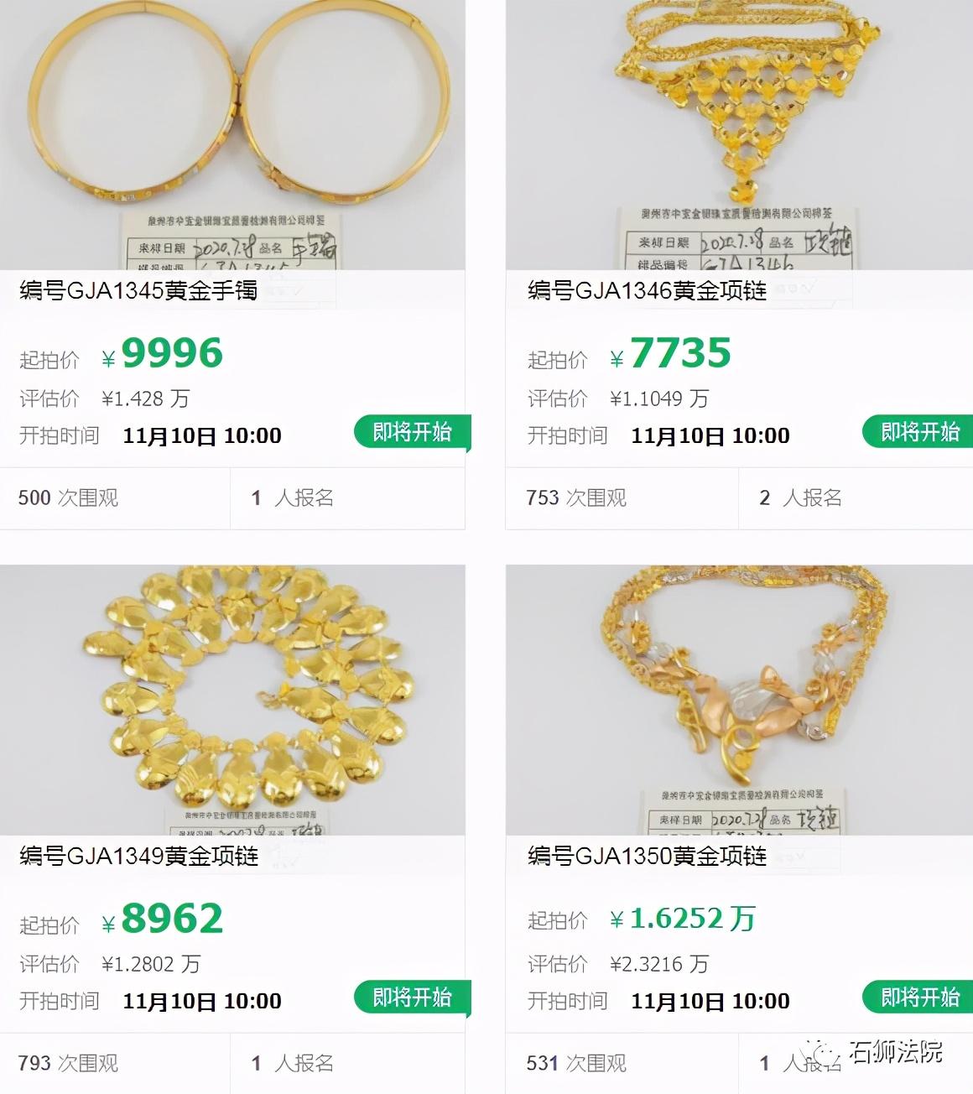The width and height of the screenshot is (973, 1094).
Task: Click 即将开始 badge on GJA1349 listing
Action: click(412, 998)
